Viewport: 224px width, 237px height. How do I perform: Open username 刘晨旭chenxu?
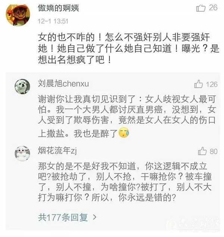click(63, 83)
